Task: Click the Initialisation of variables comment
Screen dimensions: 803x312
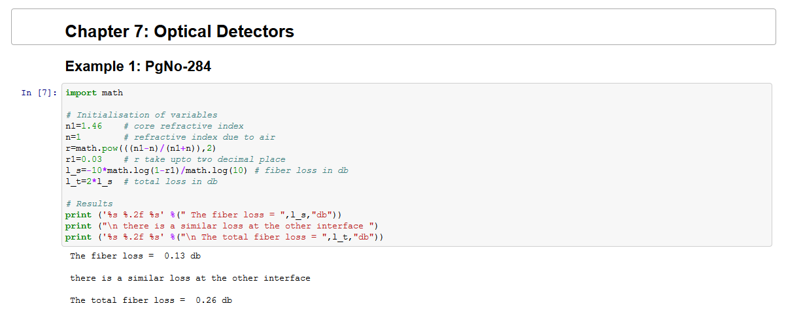Action: click(x=142, y=115)
